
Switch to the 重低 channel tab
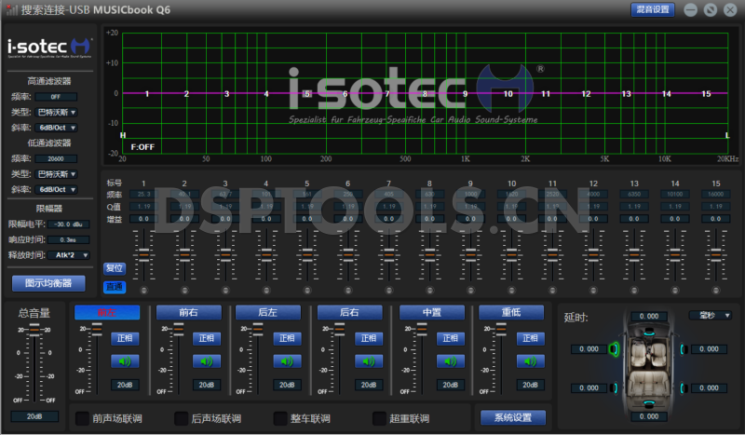511,312
